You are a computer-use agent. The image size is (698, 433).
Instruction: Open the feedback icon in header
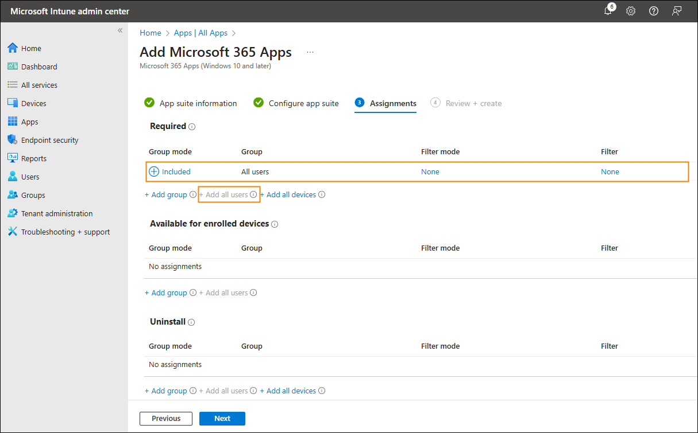coord(677,11)
